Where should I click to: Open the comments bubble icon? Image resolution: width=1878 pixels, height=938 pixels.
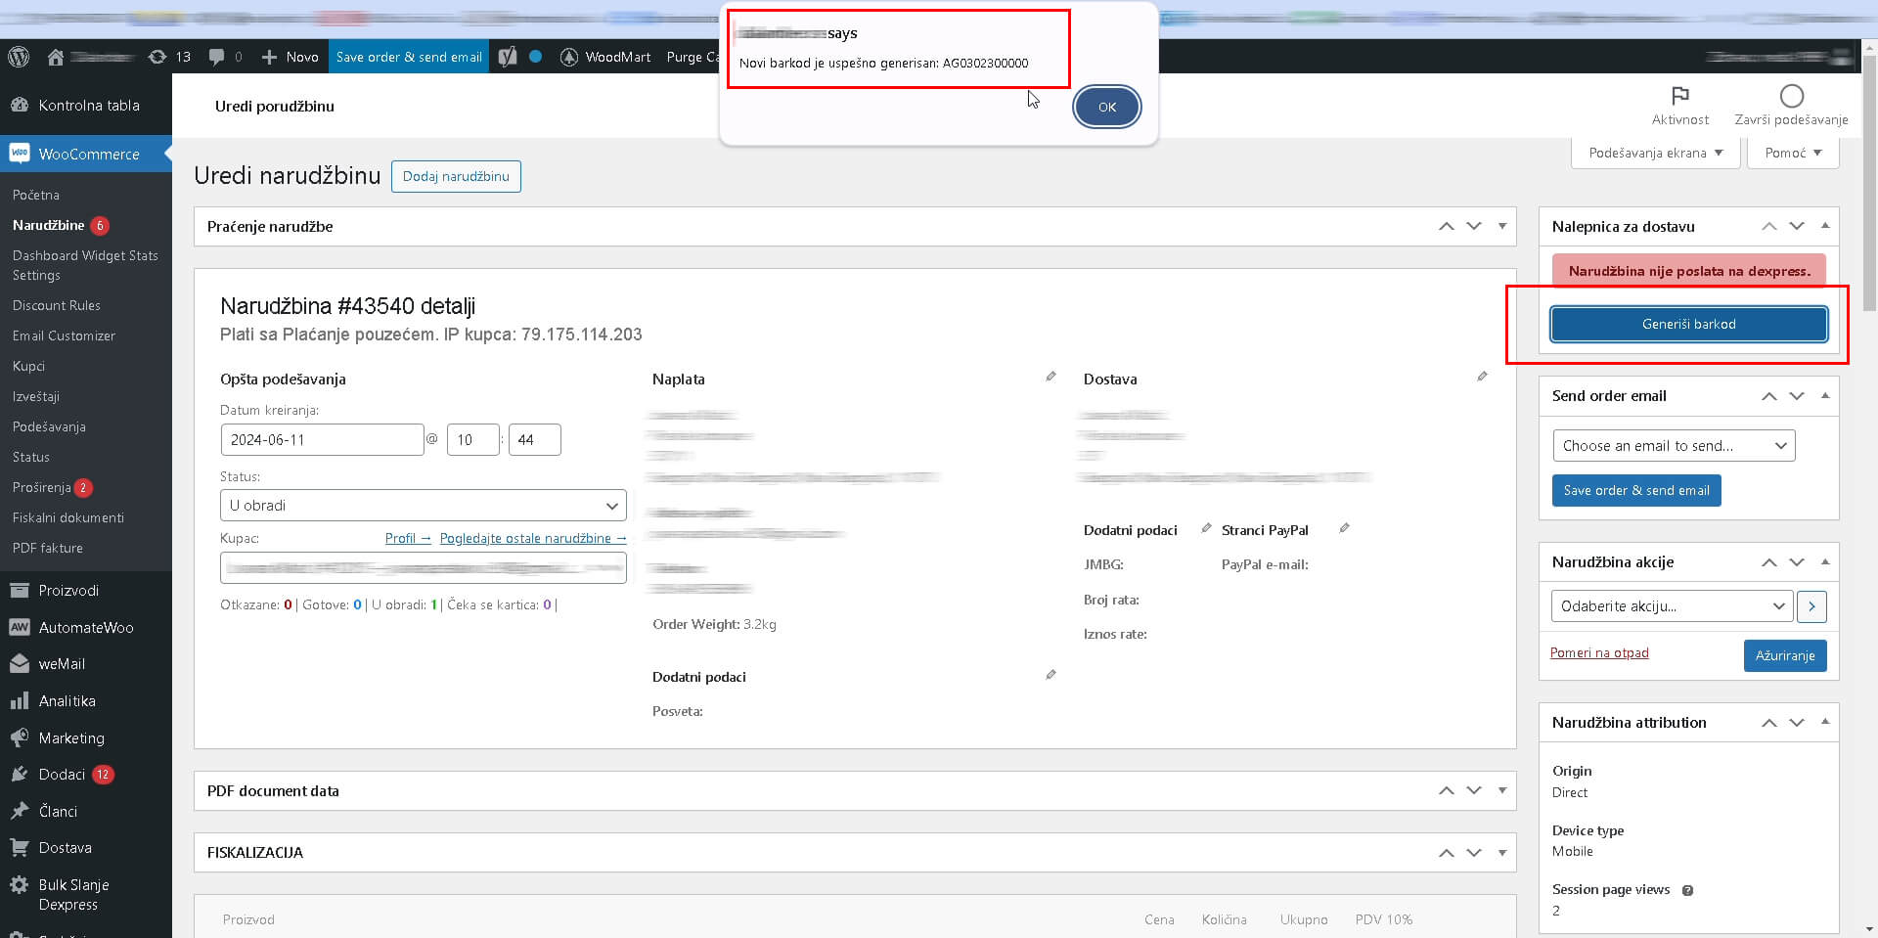click(216, 57)
